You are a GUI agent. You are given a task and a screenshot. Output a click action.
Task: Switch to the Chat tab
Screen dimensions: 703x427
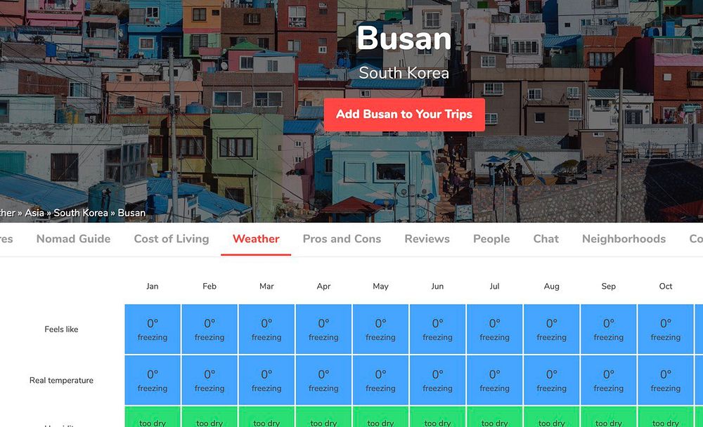click(x=546, y=239)
